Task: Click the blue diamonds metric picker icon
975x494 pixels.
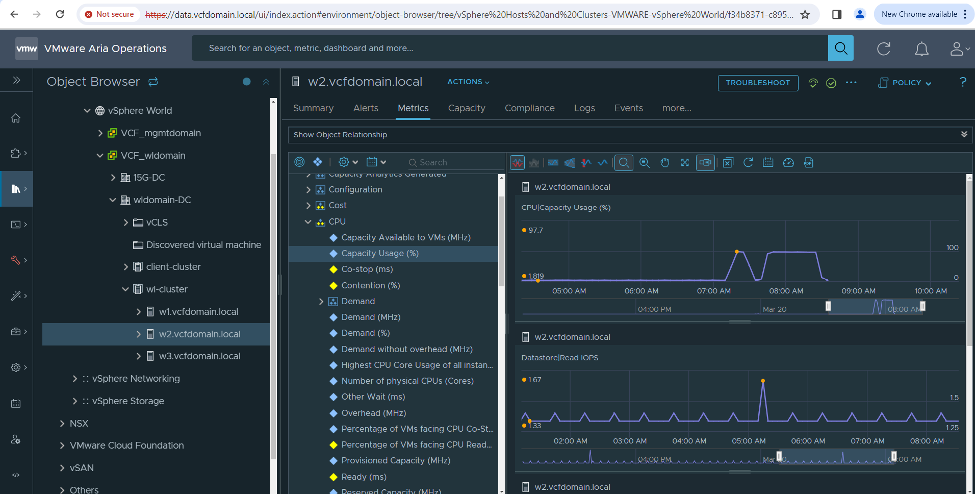Action: [x=318, y=162]
